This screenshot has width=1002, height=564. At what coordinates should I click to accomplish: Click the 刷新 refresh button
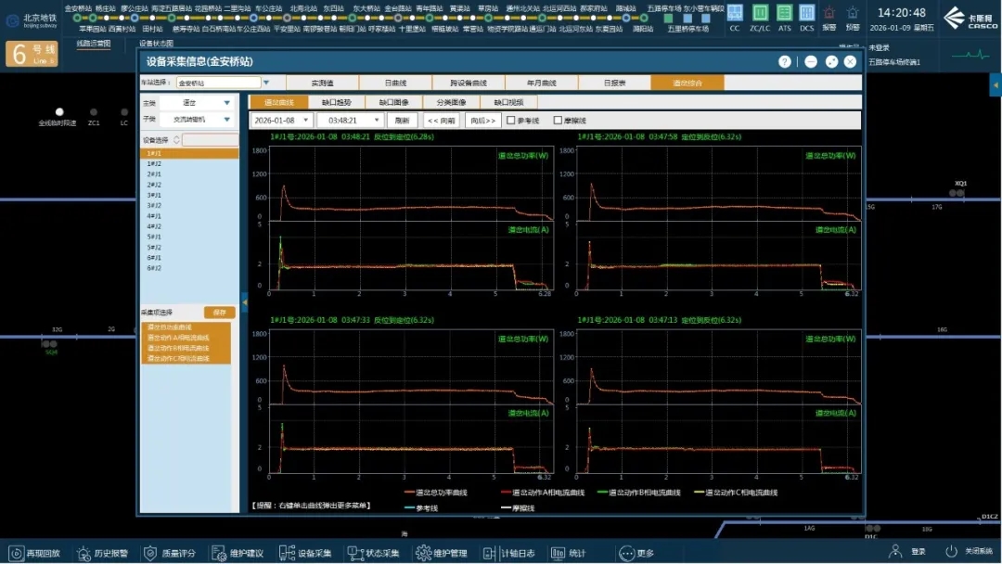click(402, 121)
